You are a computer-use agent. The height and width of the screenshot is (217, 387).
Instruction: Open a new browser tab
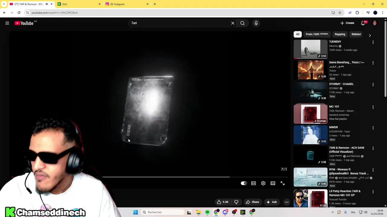pos(155,4)
